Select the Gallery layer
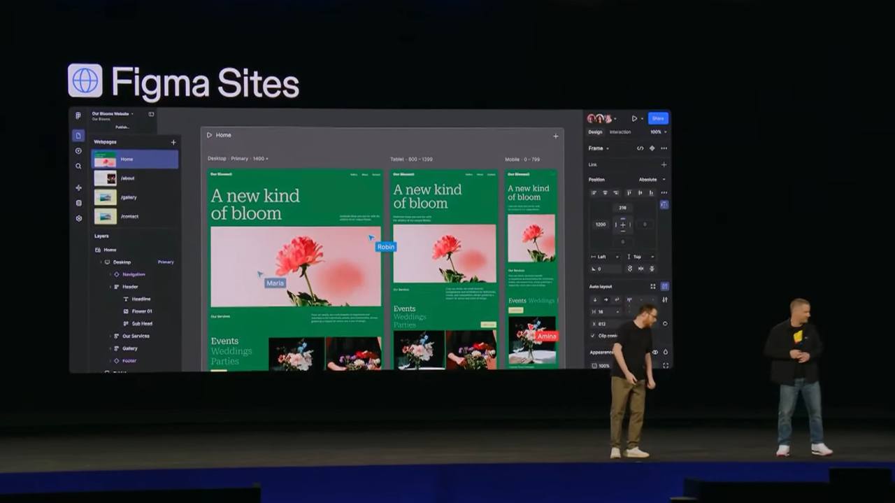 point(130,348)
